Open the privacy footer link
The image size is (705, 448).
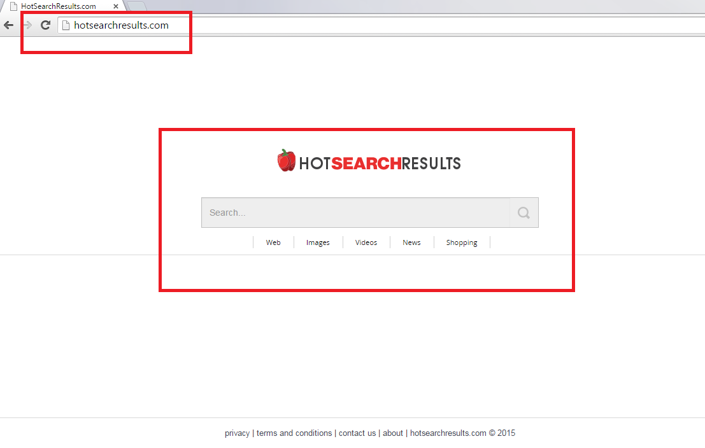pyautogui.click(x=237, y=433)
